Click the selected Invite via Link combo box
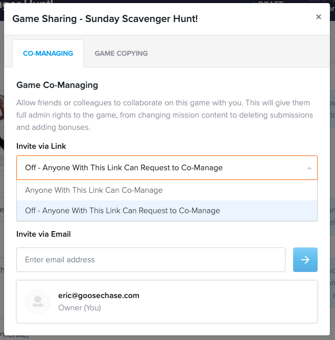335x340 pixels. [x=167, y=168]
